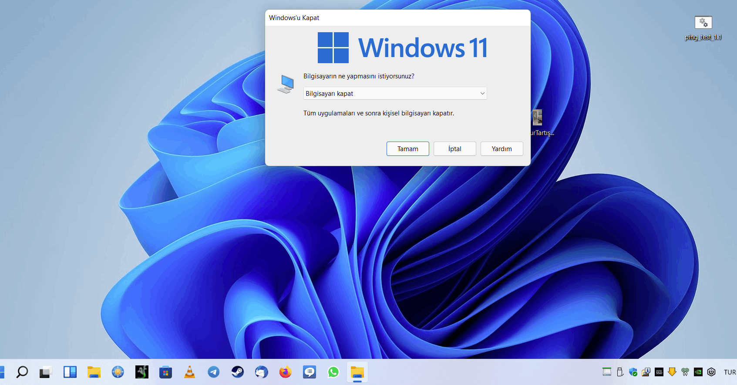Open Windows Start menu on taskbar
Screen dimensions: 737x385
2,372
